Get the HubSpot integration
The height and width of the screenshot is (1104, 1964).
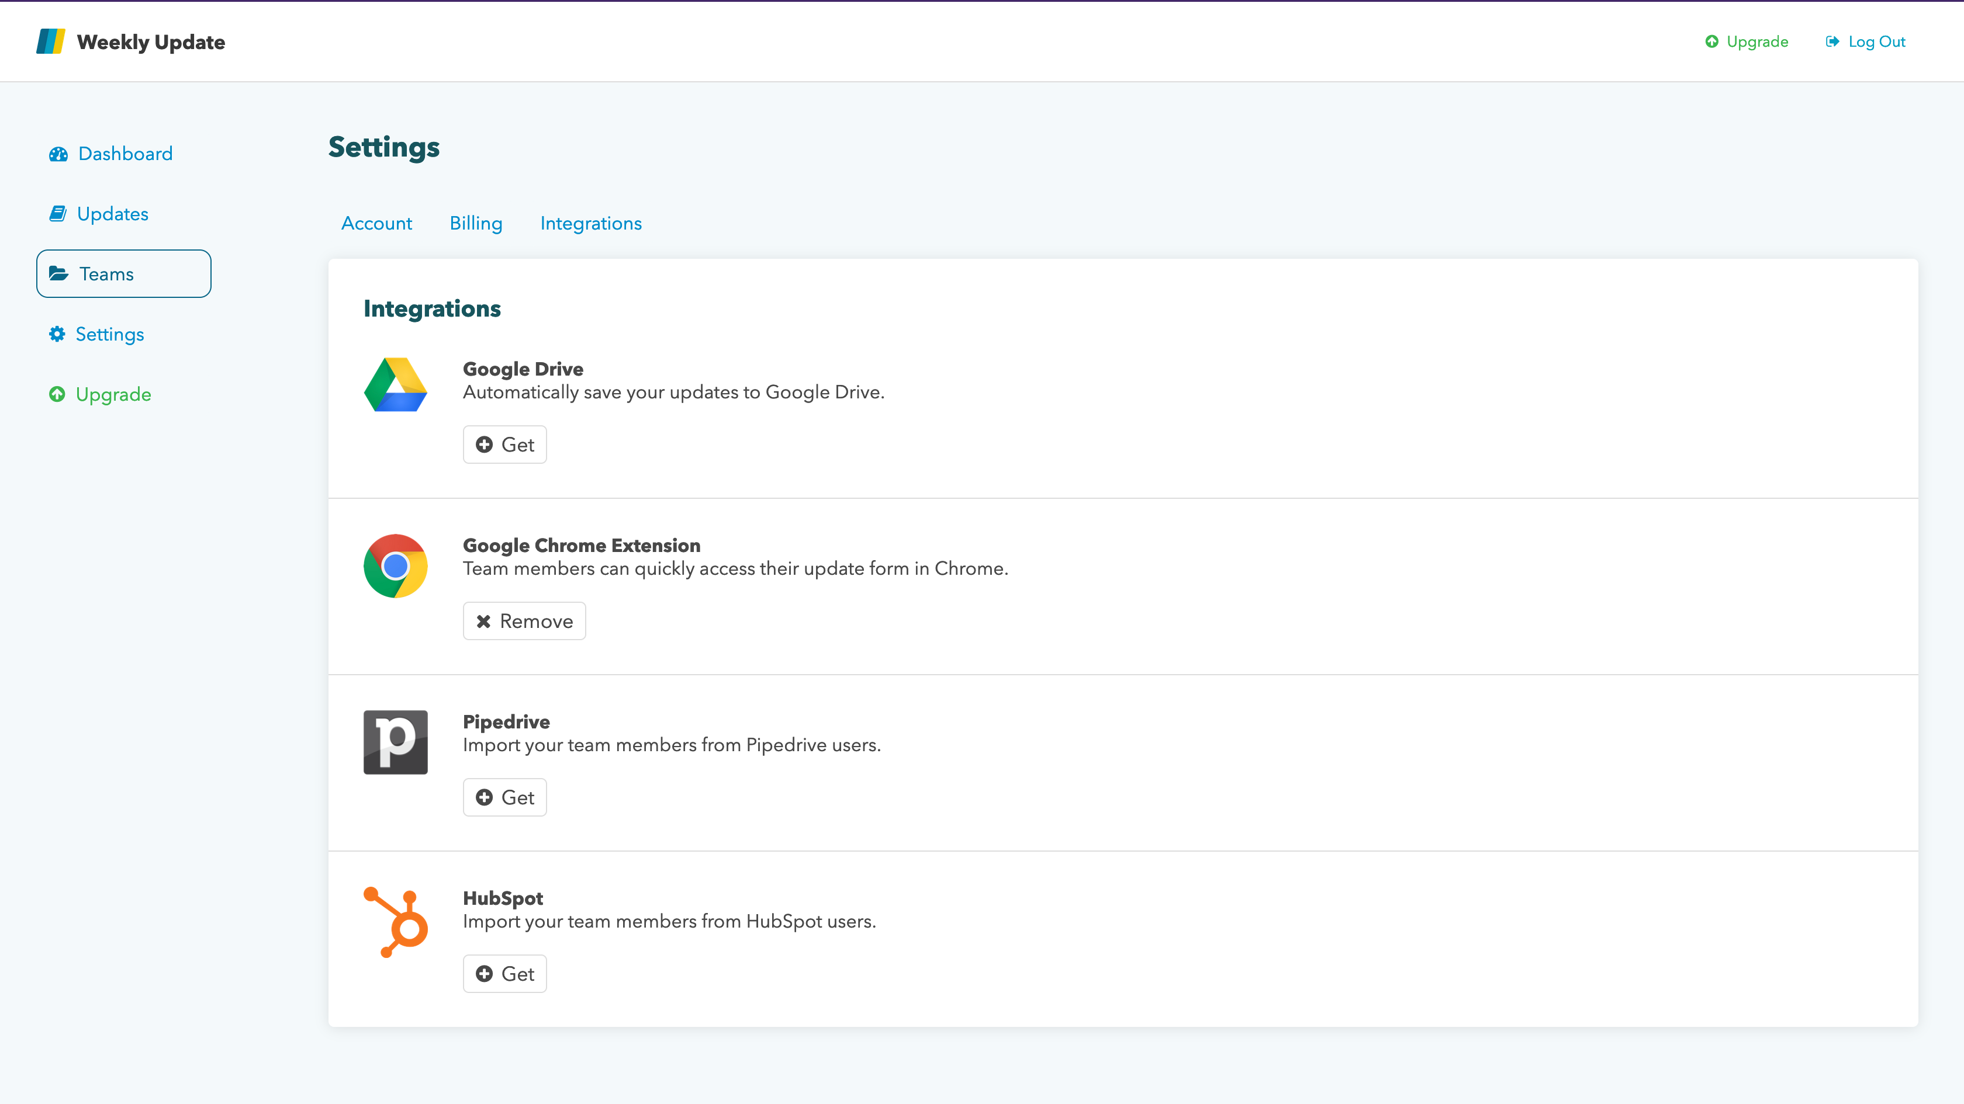pos(504,974)
